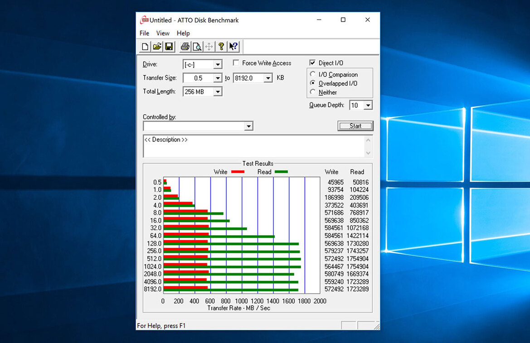Click the window resize grip in status bar
The image size is (530, 343).
click(377, 326)
